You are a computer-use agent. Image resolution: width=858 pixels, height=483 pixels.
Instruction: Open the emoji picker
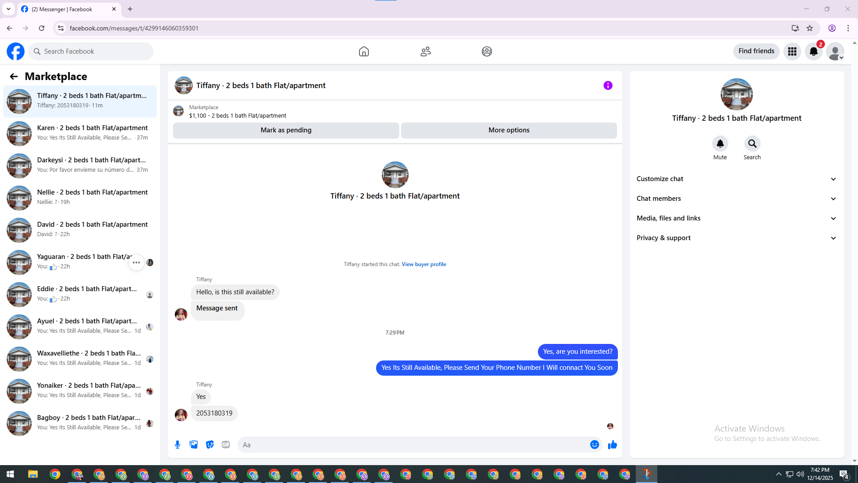pos(594,445)
